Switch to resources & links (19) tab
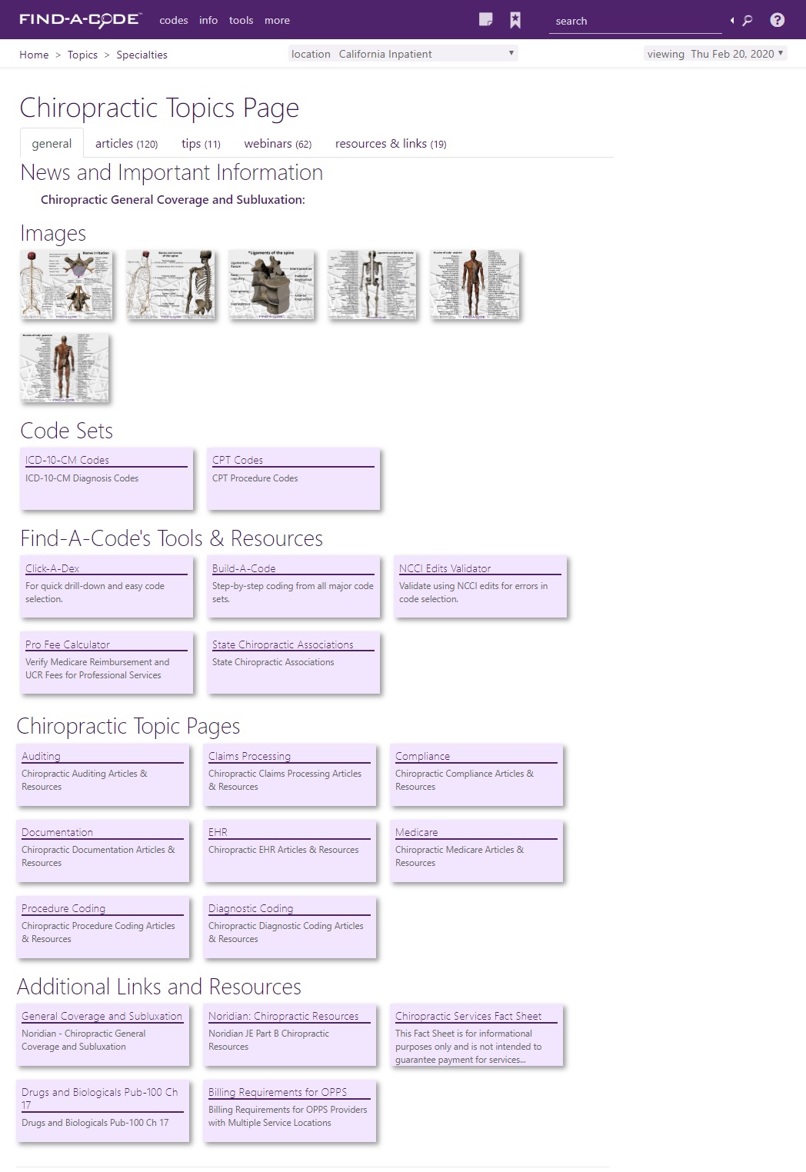The height and width of the screenshot is (1172, 806). (391, 144)
